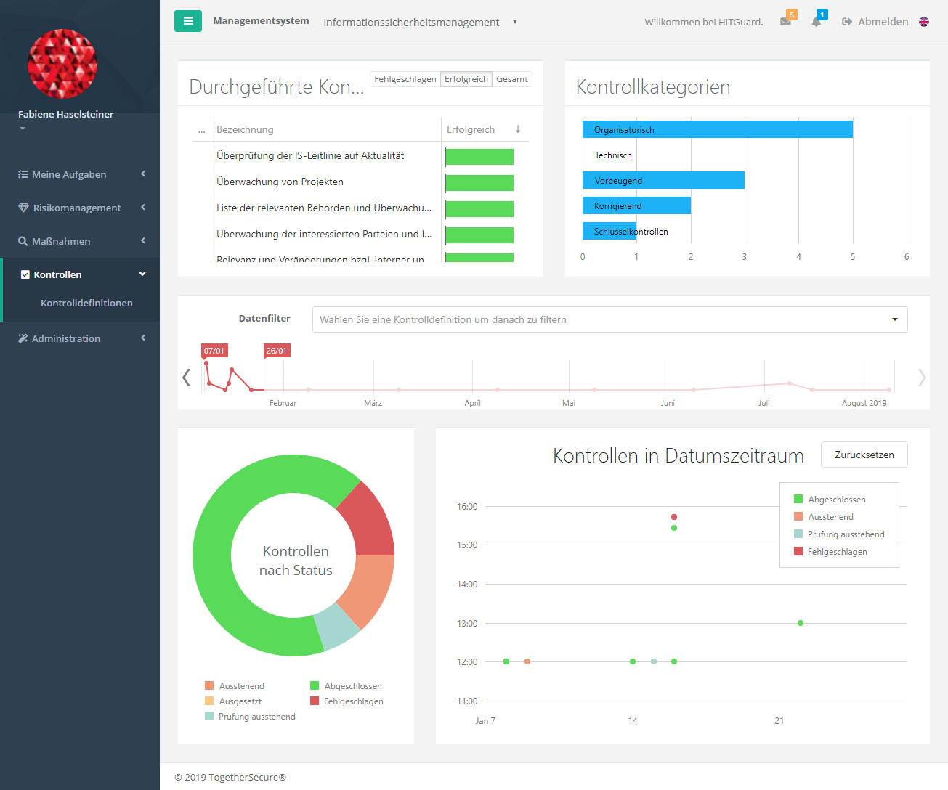Click the Fabiene Haselsteiner profile avatar
The width and height of the screenshot is (948, 790).
tap(62, 64)
